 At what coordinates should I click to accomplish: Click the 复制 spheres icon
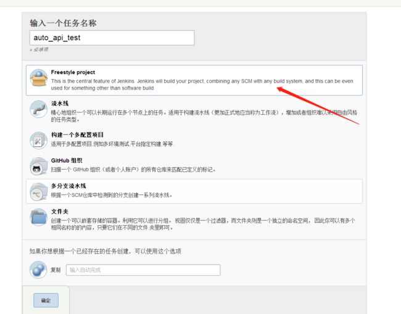pos(38,270)
